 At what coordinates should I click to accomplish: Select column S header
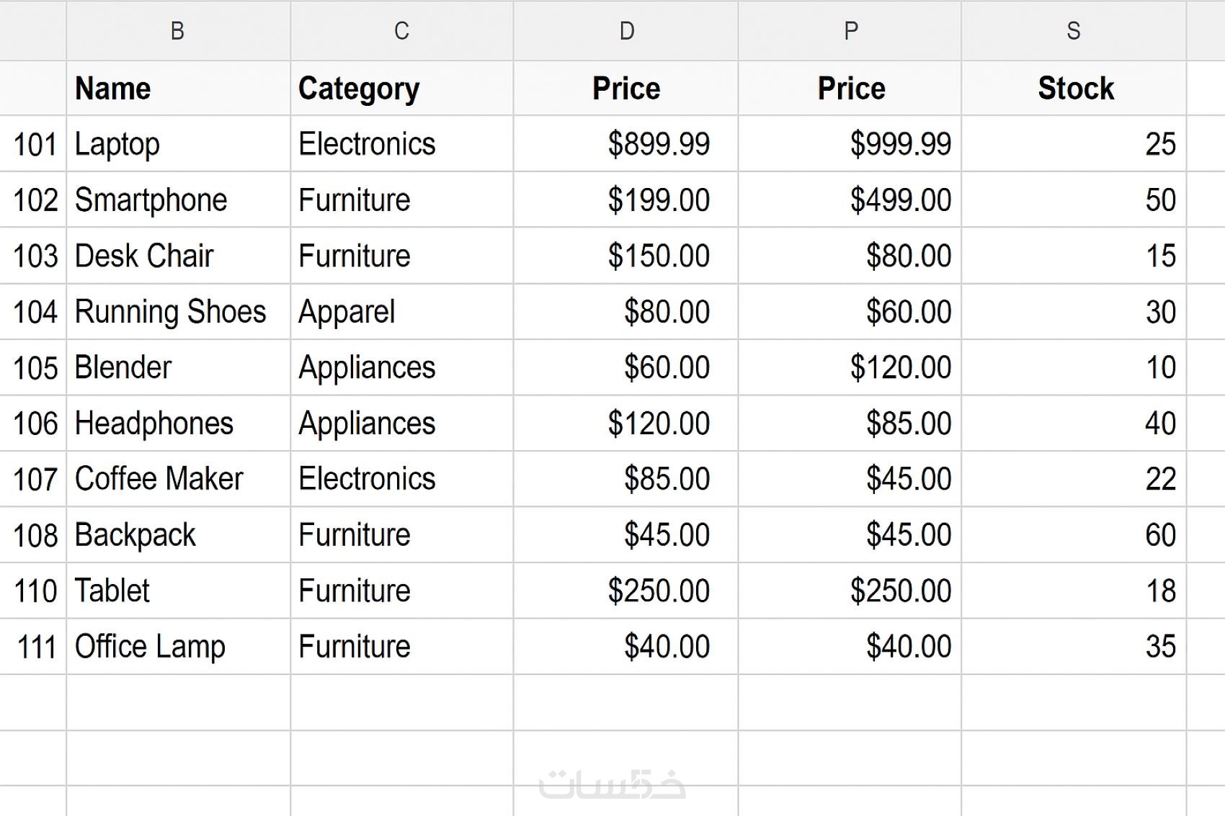1073,31
